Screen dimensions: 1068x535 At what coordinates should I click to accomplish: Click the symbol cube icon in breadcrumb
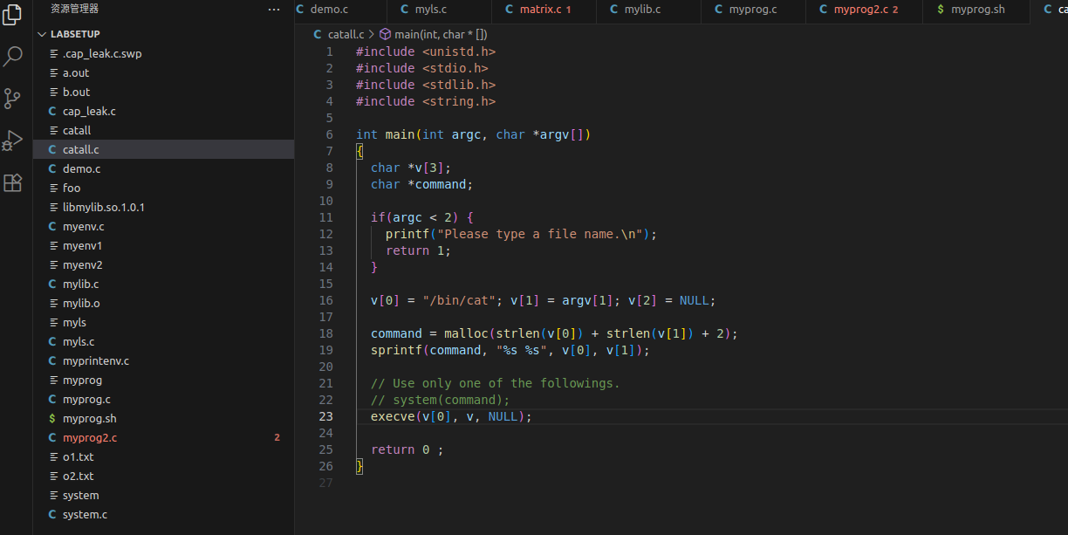[x=385, y=34]
